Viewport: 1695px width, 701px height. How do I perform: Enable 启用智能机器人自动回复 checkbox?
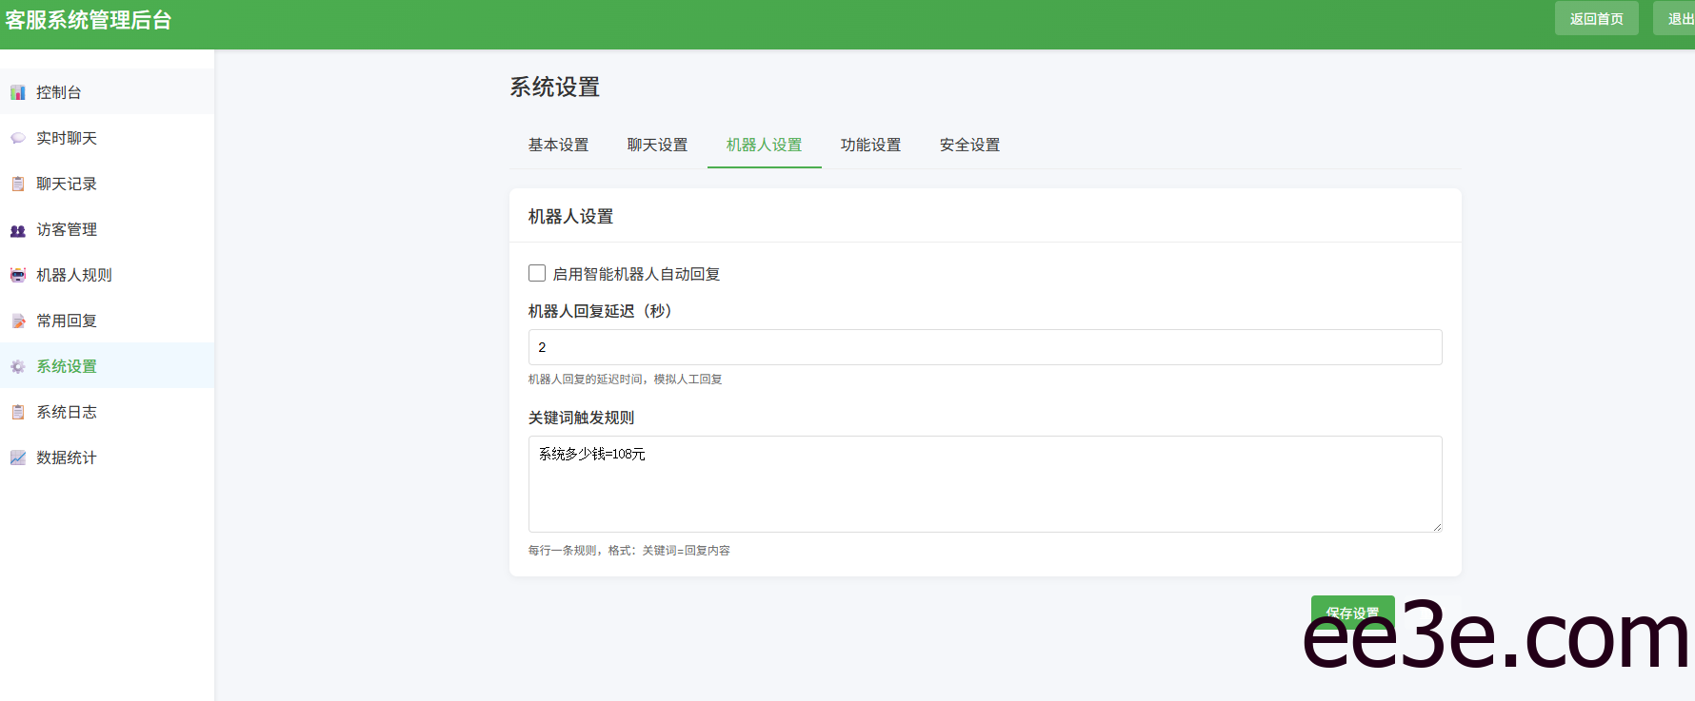537,274
